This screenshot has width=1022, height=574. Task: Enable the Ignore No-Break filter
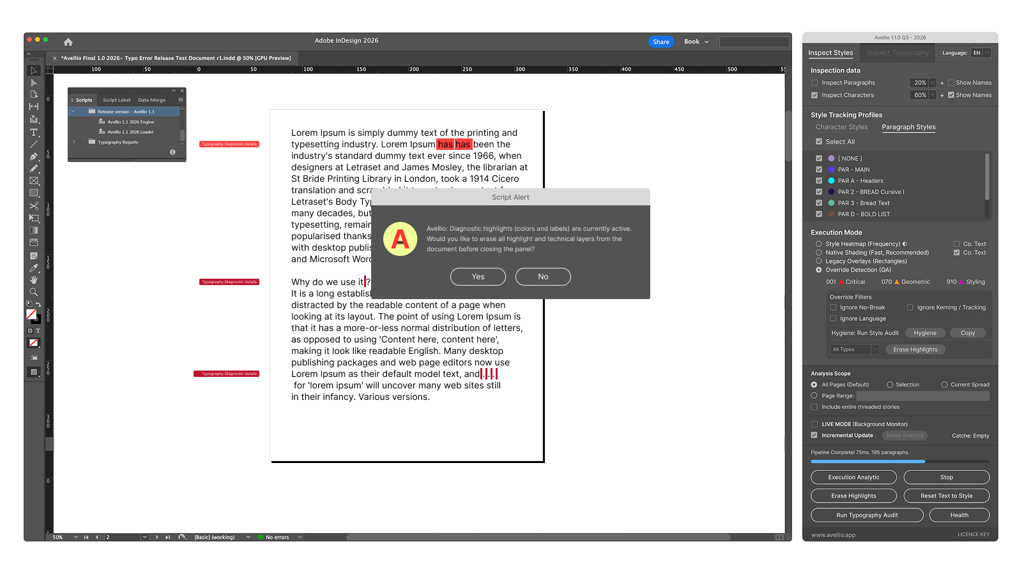click(x=833, y=307)
